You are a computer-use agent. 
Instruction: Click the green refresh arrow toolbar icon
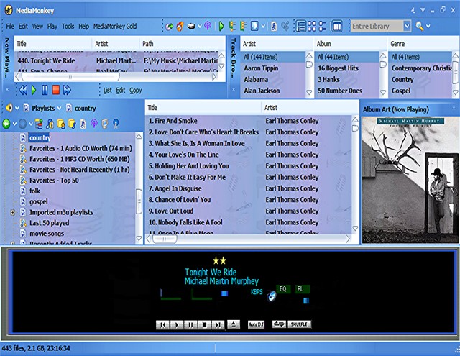[169, 27]
